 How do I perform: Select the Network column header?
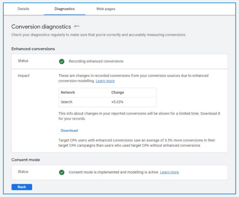click(x=68, y=92)
